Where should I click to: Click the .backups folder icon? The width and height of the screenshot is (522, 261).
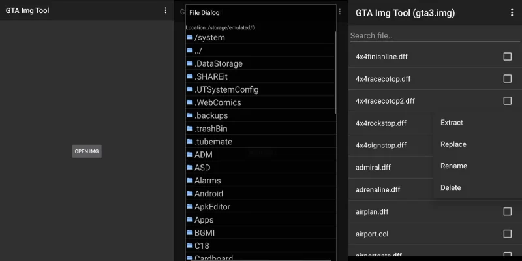190,115
